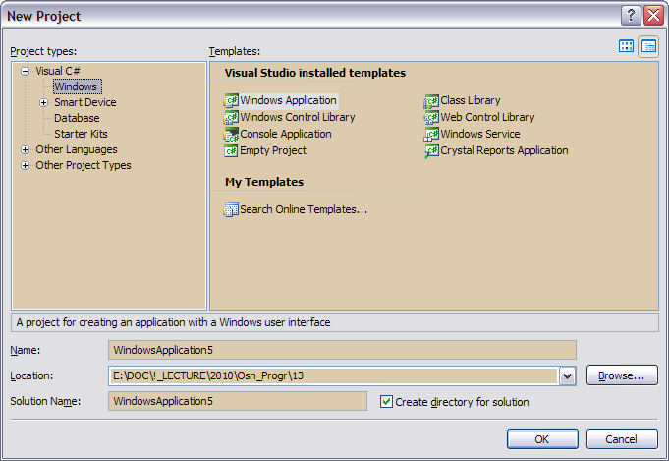
Task: Select the Console Application template icon
Action: click(231, 134)
